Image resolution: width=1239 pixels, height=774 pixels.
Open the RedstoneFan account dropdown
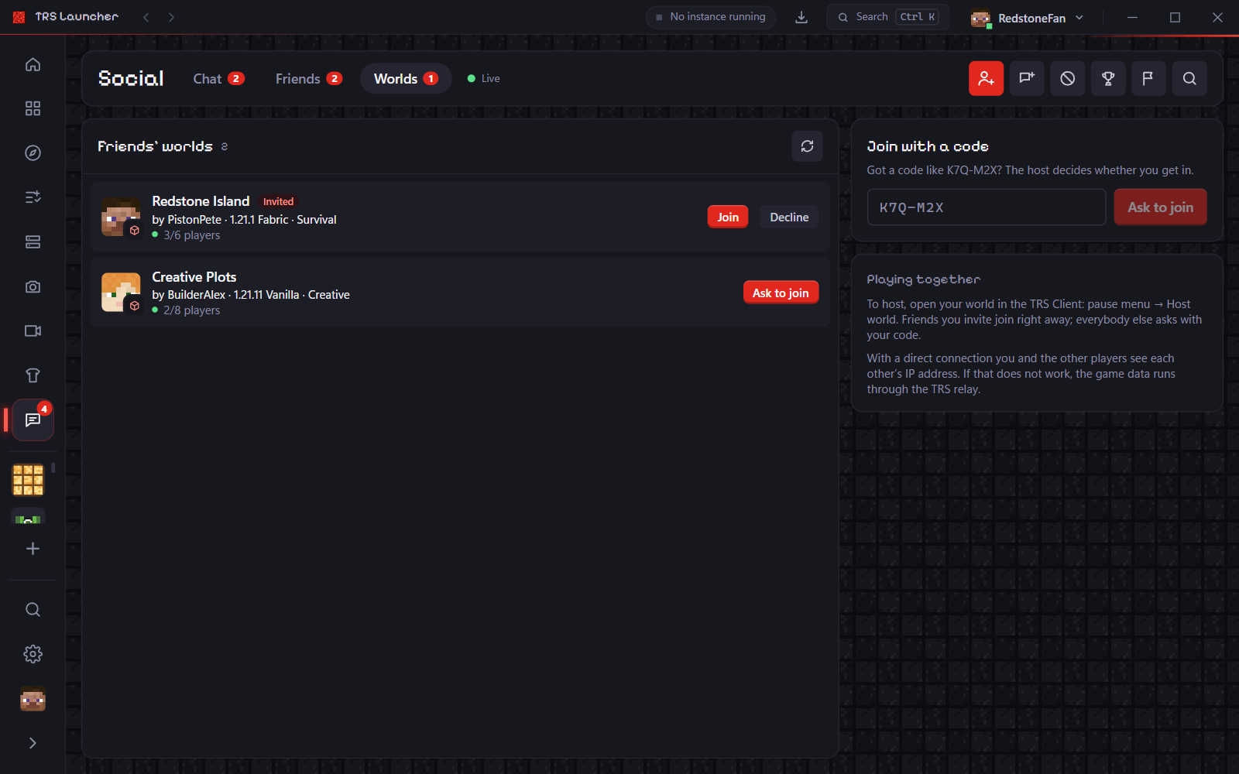[x=1027, y=18]
